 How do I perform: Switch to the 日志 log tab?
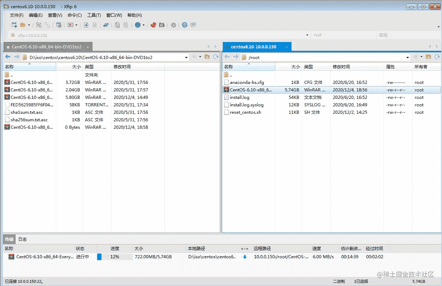click(x=22, y=239)
